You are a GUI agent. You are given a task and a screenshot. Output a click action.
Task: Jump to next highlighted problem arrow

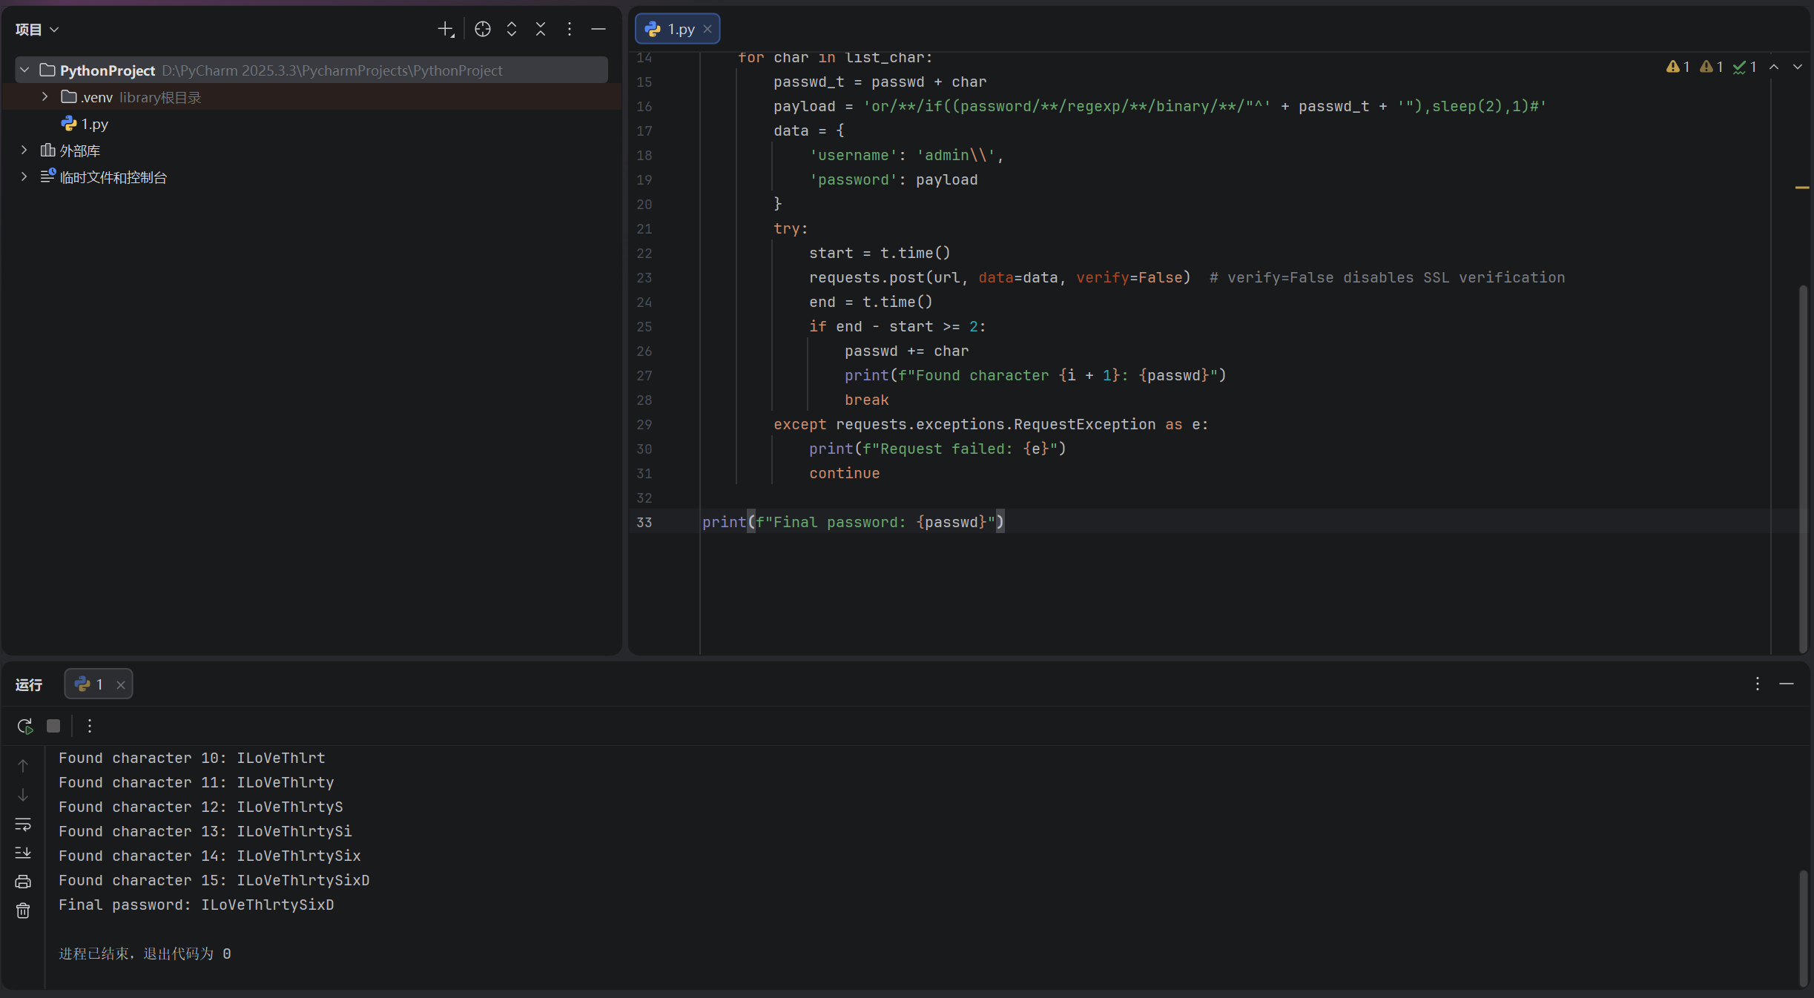point(1798,67)
